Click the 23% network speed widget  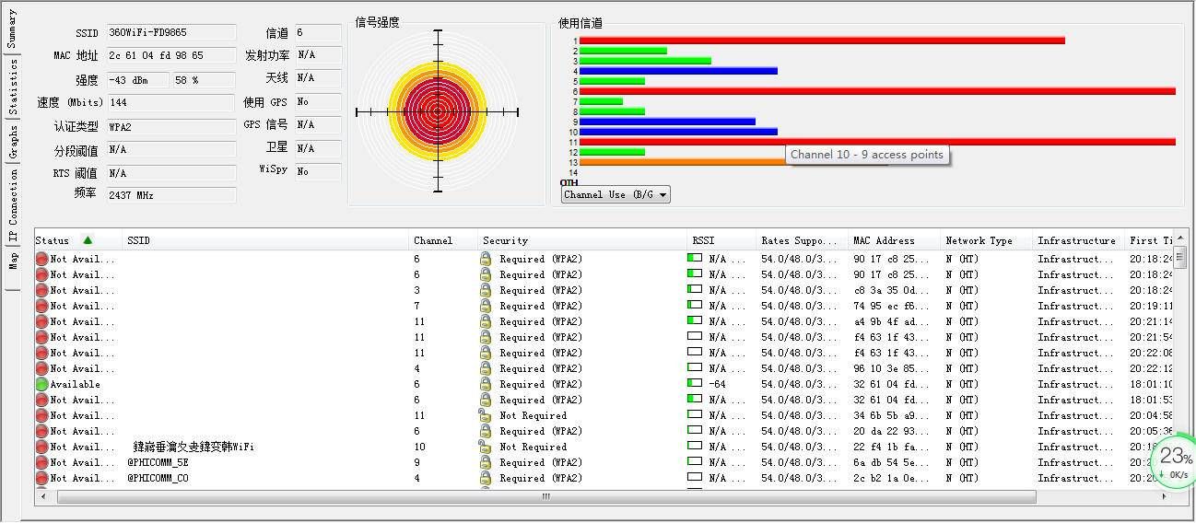pyautogui.click(x=1174, y=460)
